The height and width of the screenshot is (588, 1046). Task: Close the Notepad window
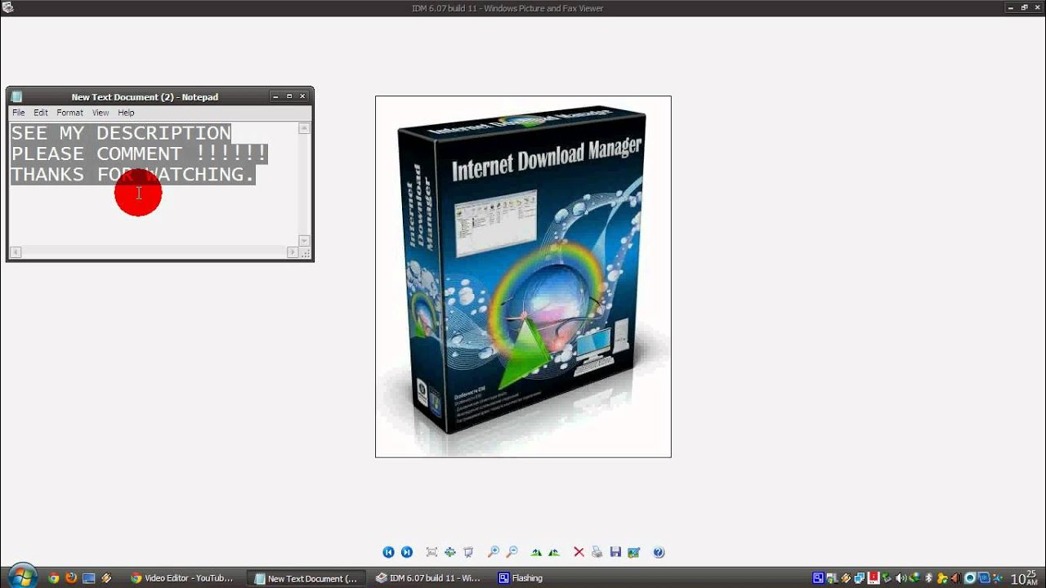point(302,96)
